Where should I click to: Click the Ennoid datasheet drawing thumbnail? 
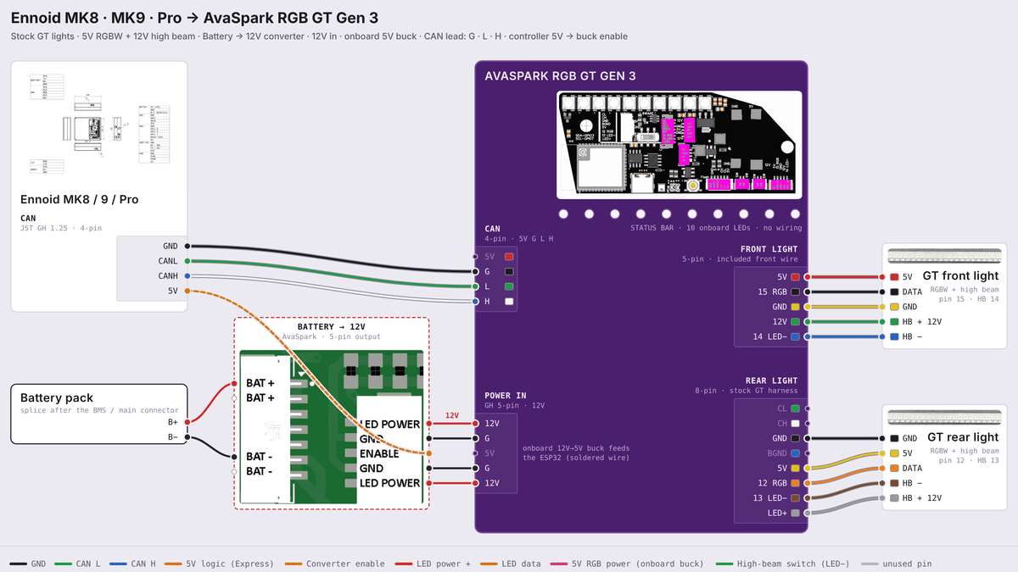(98, 124)
